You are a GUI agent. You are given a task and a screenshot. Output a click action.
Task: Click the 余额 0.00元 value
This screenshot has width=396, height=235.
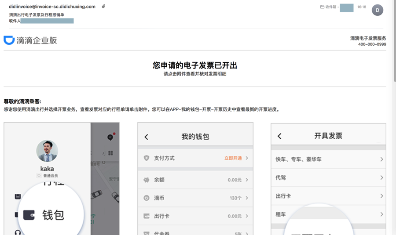click(235, 180)
